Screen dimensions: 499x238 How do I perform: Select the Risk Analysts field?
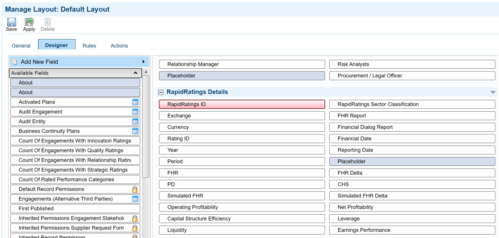(412, 64)
